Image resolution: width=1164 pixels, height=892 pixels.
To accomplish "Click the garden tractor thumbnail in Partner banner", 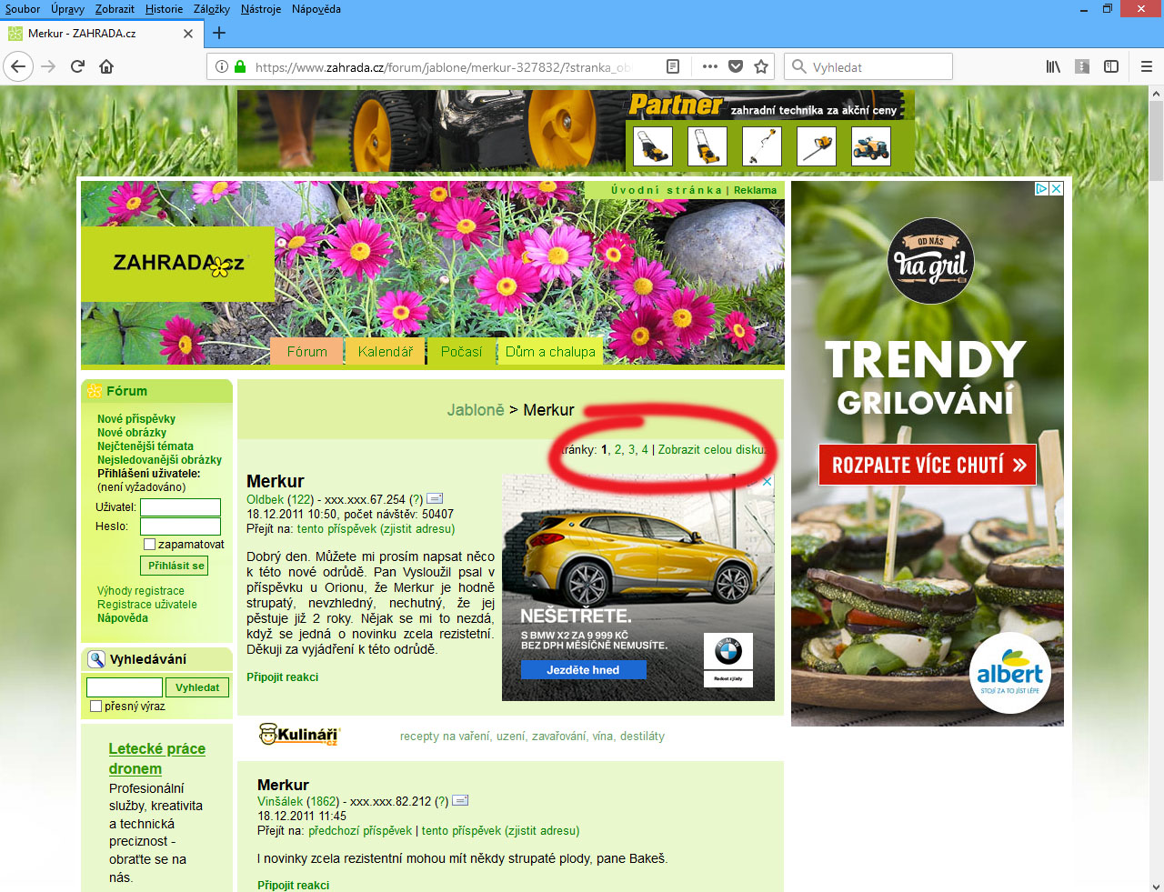I will 870,145.
